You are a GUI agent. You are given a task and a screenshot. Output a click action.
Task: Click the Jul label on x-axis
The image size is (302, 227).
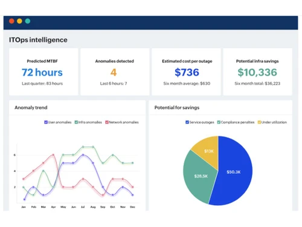coord(83,207)
